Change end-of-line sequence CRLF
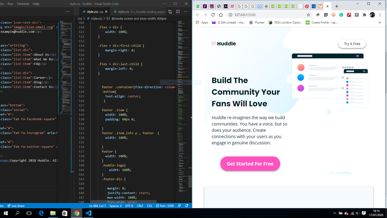The image size is (387, 218). (x=140, y=206)
